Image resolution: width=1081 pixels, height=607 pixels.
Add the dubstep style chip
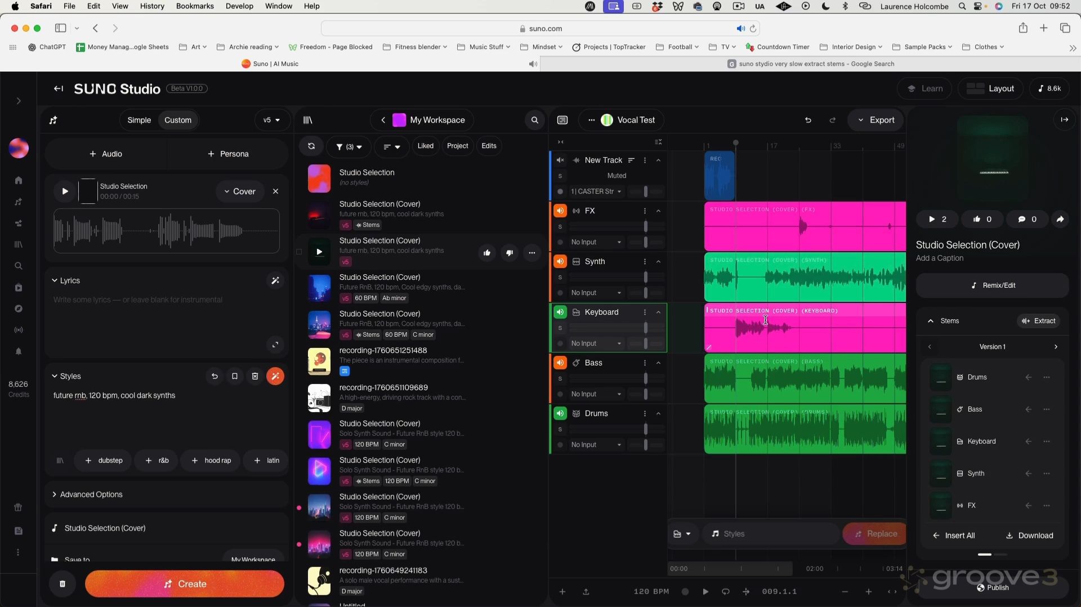pos(103,461)
